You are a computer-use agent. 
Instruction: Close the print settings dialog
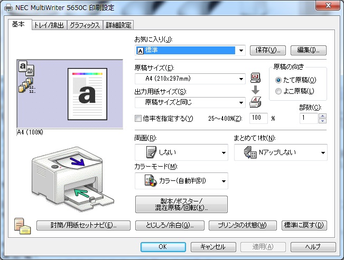coord(328,5)
